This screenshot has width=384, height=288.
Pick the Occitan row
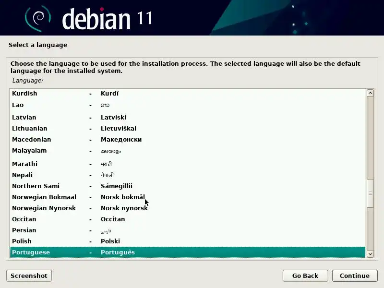coord(187,219)
